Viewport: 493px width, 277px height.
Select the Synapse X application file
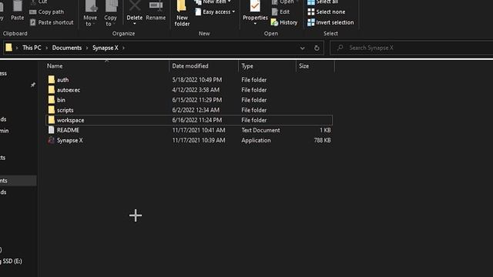(x=189, y=140)
